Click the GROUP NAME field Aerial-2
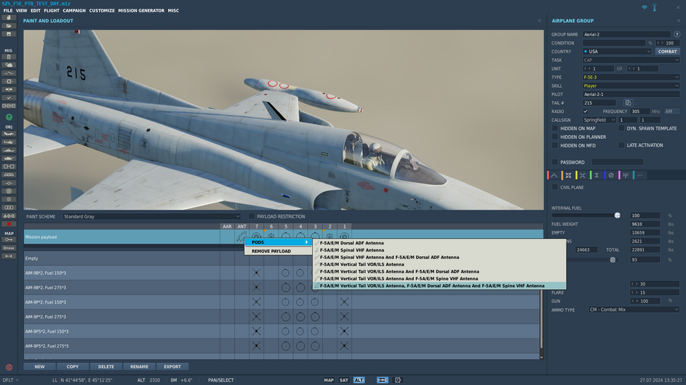The width and height of the screenshot is (686, 385). [x=626, y=34]
